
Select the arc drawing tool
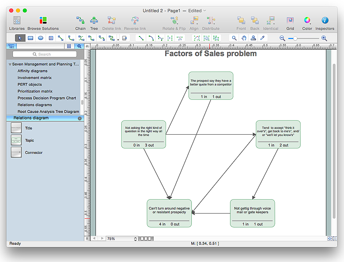[151, 38]
